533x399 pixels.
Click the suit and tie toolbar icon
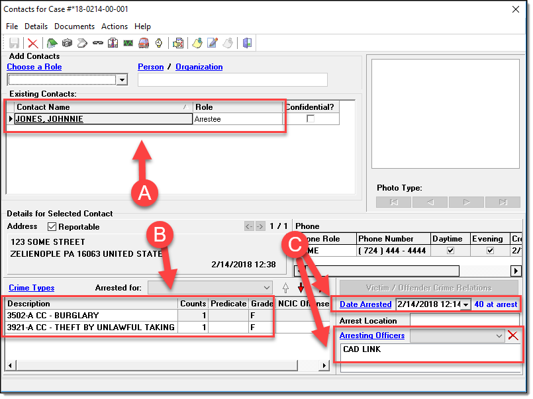coord(113,43)
